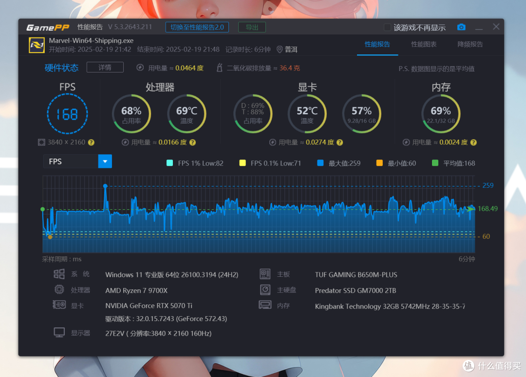Click the GPU D:69% T:88% gauge
The image size is (526, 377).
point(253,114)
